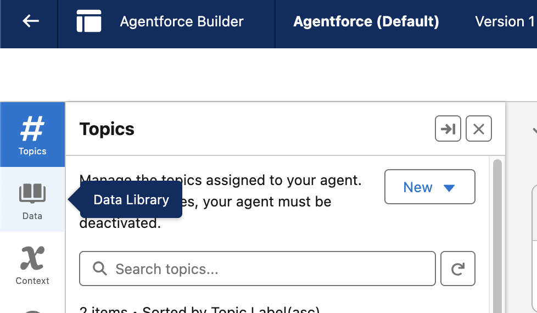
Task: Open the Data library sidebar icon
Action: pyautogui.click(x=32, y=199)
